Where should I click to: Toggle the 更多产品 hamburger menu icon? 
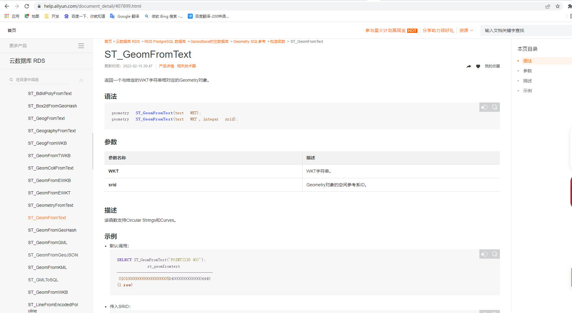click(x=81, y=46)
